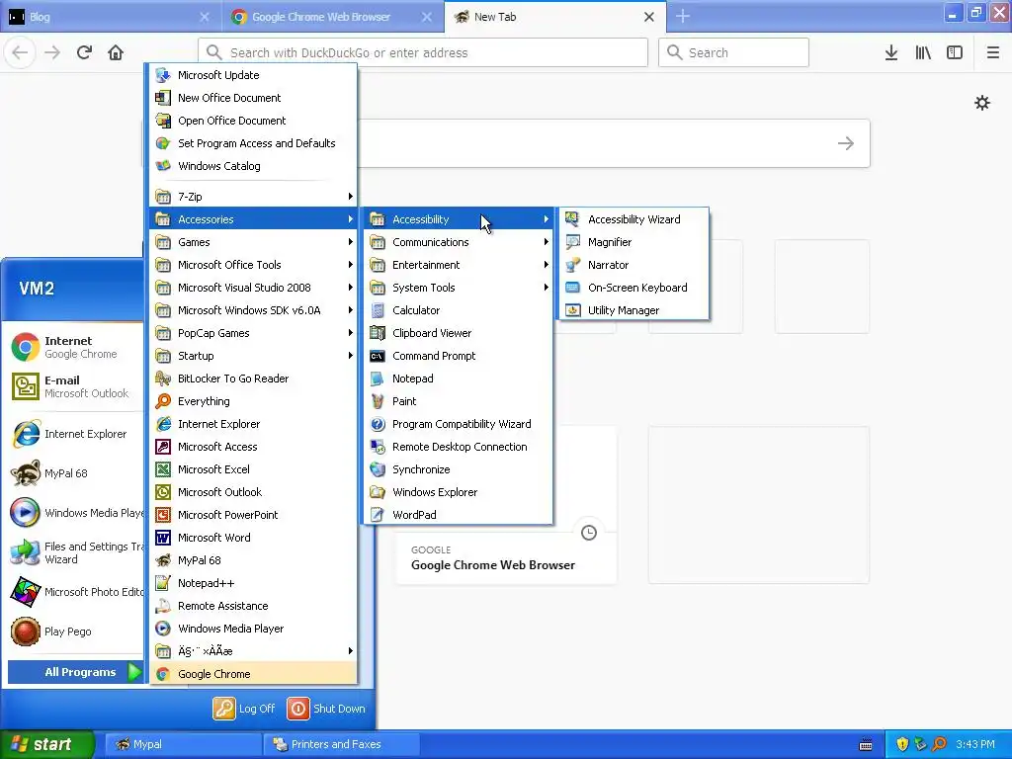Click the address bar field

[x=423, y=52]
